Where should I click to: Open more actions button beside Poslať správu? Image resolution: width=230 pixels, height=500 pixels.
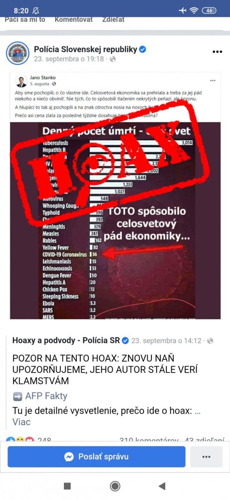point(206,457)
